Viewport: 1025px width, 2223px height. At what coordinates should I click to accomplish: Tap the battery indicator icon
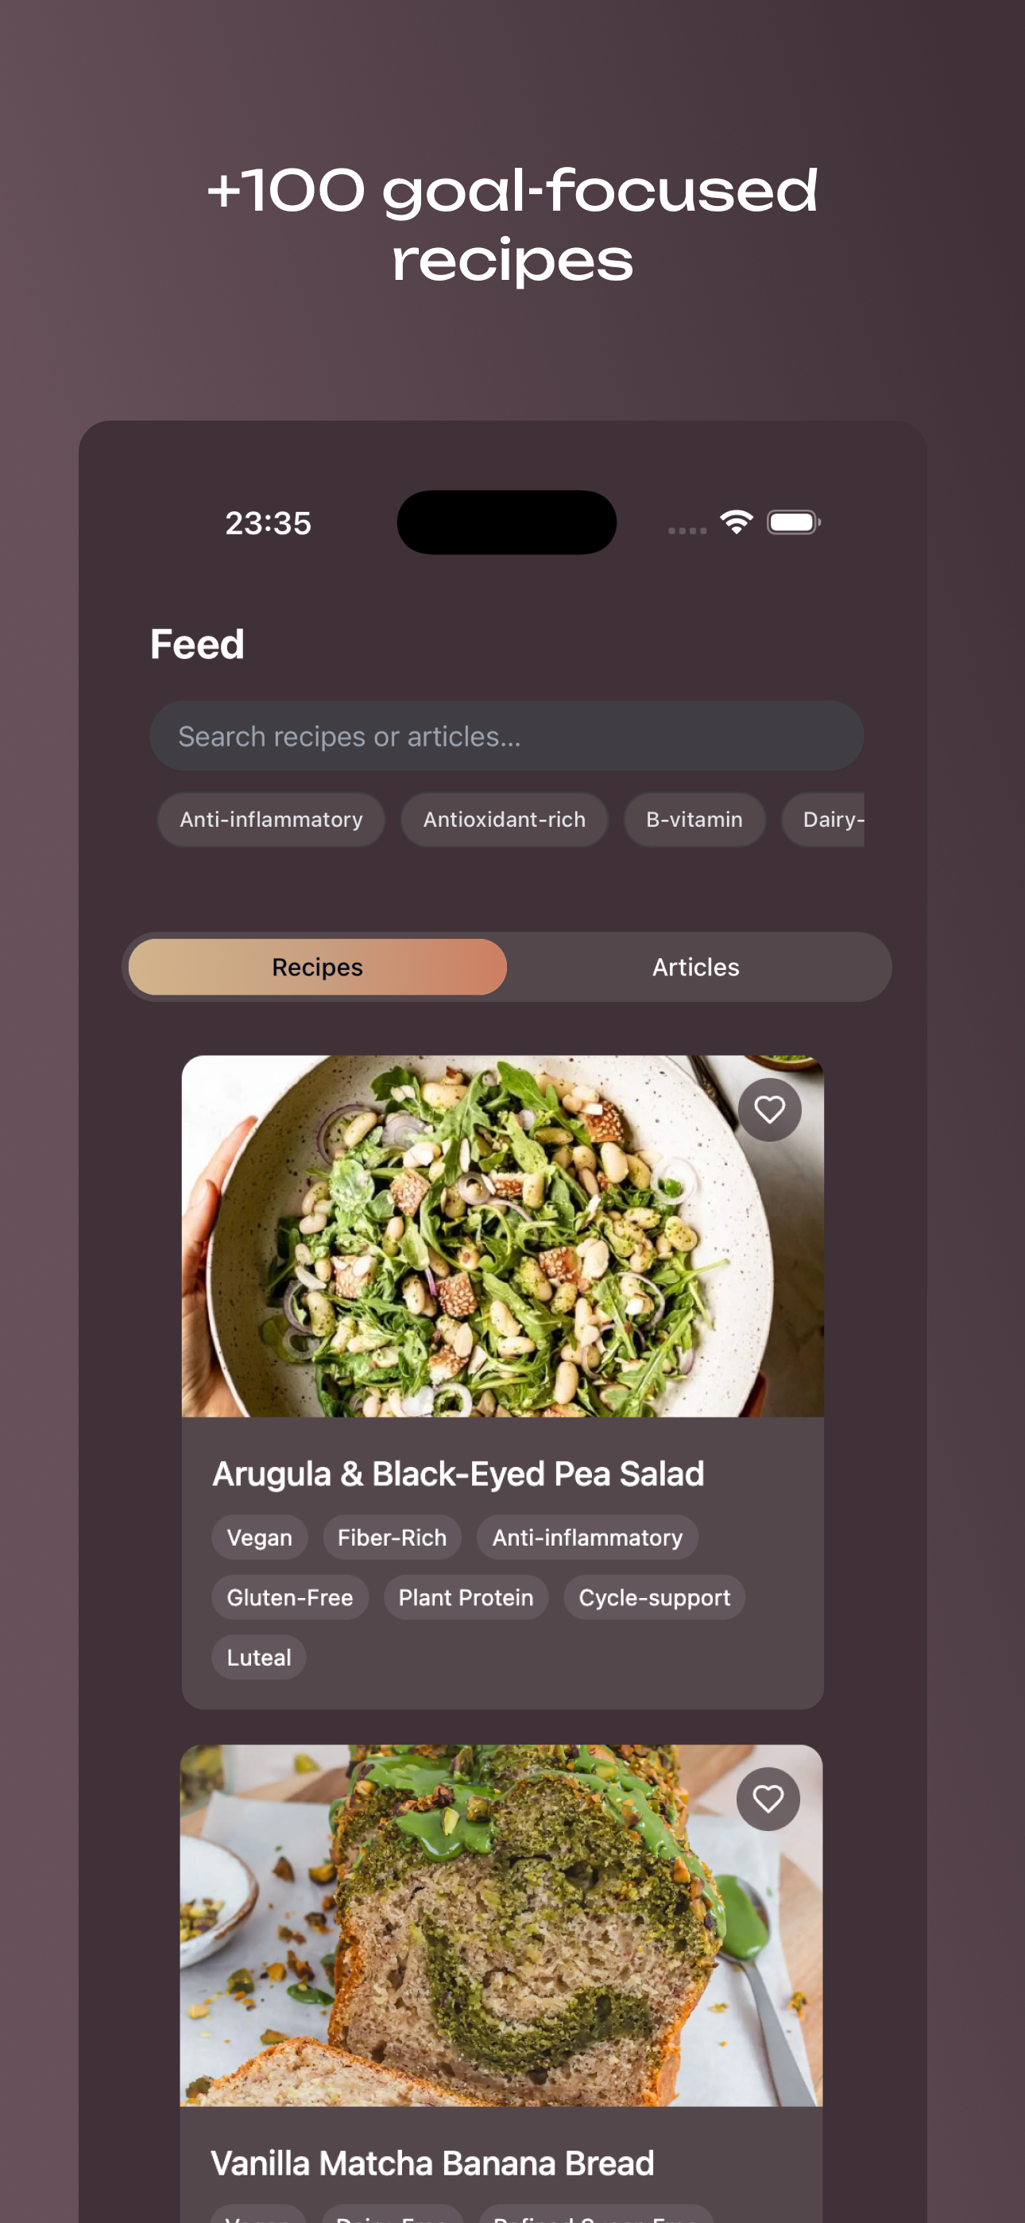coord(794,522)
